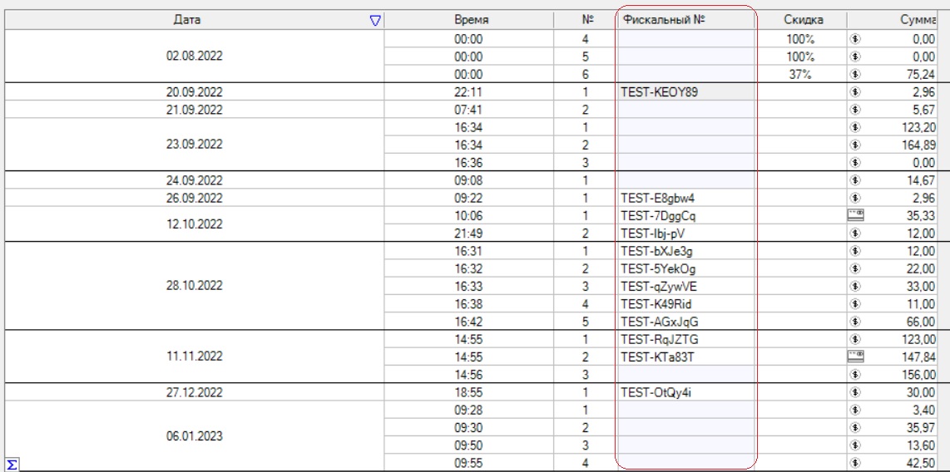Click the sort triangle in Дата header
Viewport: 950px width, 472px height.
tap(376, 19)
